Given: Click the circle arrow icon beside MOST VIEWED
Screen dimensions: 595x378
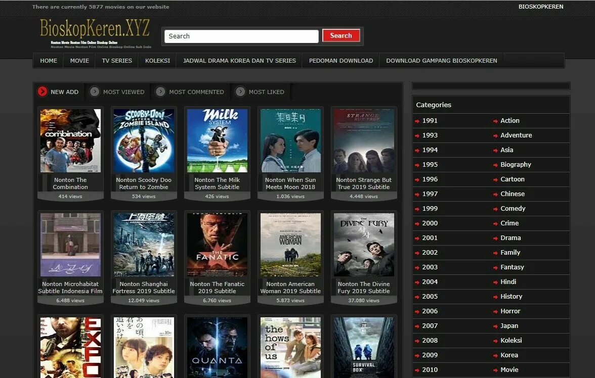Looking at the screenshot, I should point(95,92).
